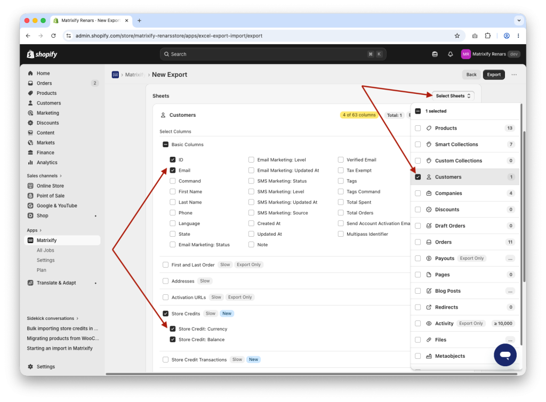
Task: Open Matrixify Renars account menu
Action: click(x=491, y=54)
